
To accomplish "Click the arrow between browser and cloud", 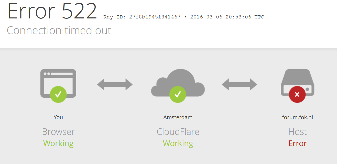I will click(115, 84).
